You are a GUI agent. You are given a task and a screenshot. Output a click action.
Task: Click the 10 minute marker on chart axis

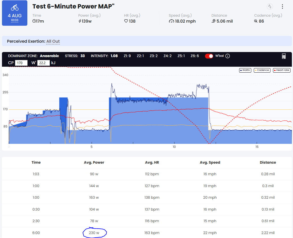click(174, 147)
